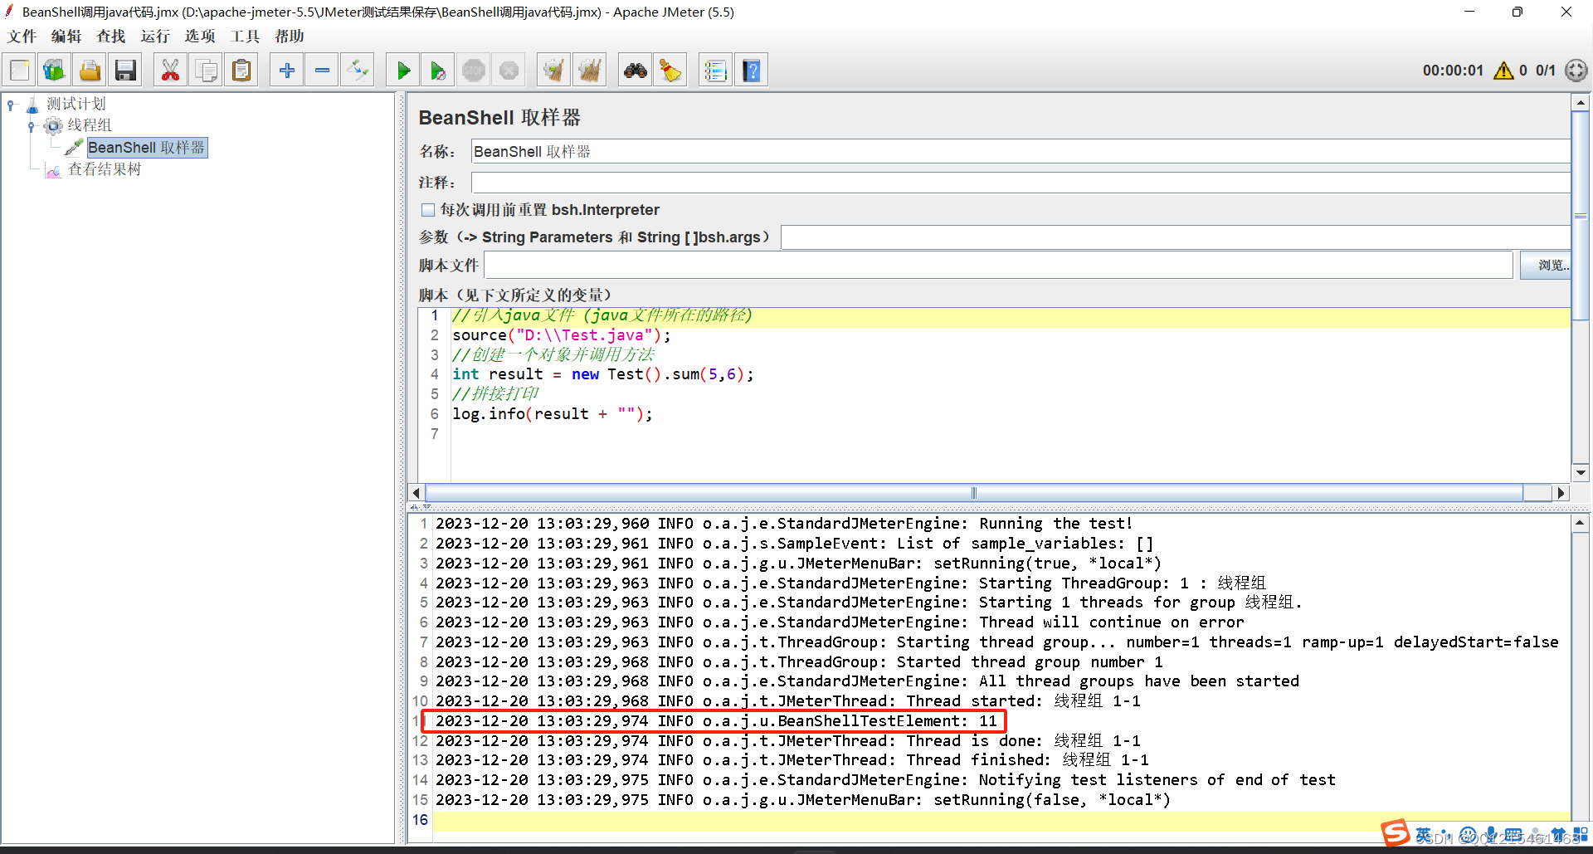Collapse the 测试计划 tree node
Viewport: 1593px width, 854px height.
(x=11, y=105)
